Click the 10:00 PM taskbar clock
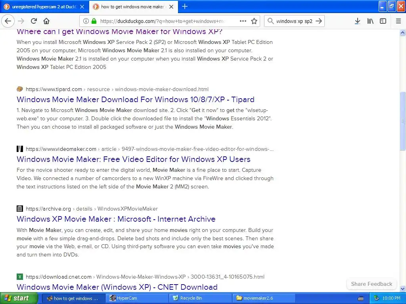Screen dimensions: 406x304 pyautogui.click(x=391, y=298)
